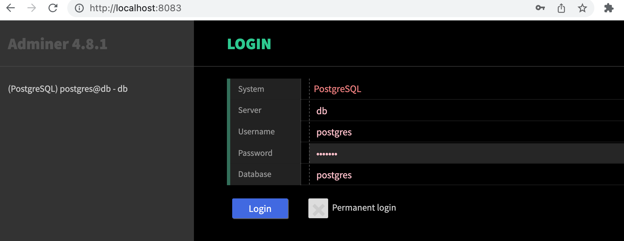Screen dimensions: 624x241
Task: Click the Password label
Action: (255, 153)
